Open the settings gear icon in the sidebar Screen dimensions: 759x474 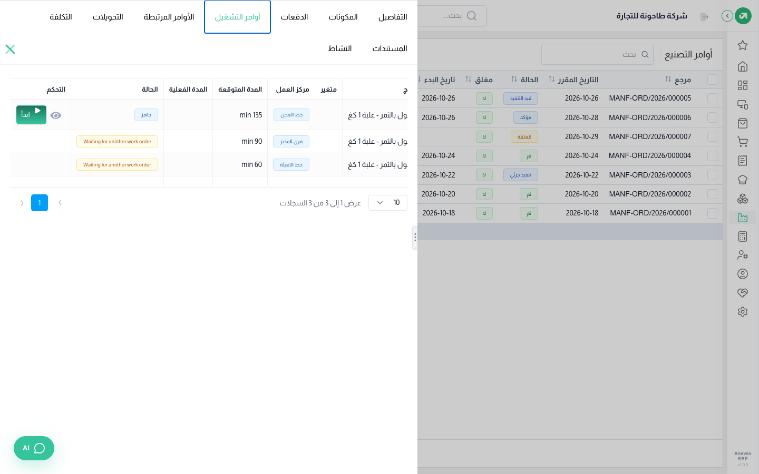(743, 312)
